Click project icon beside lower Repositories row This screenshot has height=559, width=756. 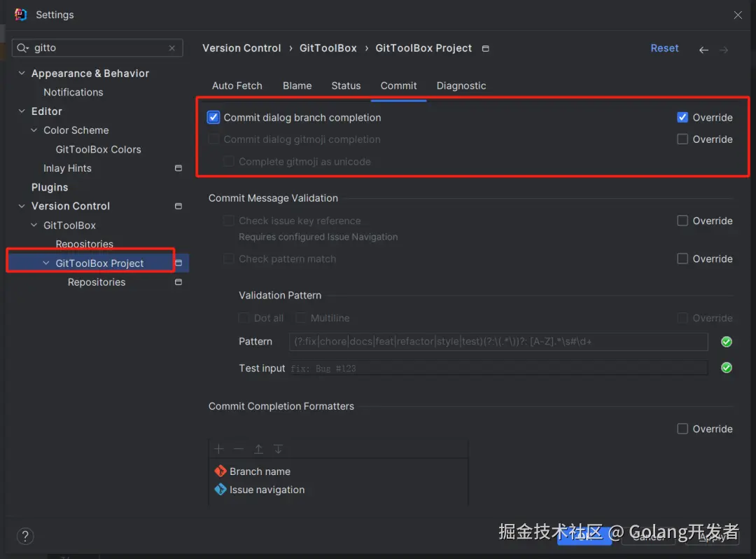click(178, 282)
